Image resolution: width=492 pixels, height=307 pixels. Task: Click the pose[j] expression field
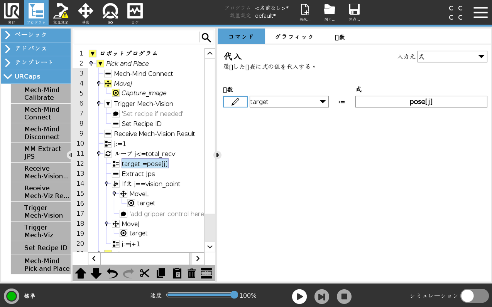pos(421,102)
